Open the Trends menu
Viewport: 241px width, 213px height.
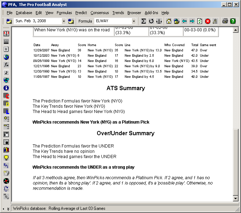[x=118, y=13]
